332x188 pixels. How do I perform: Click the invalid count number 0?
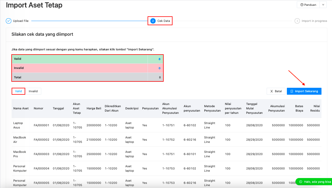pos(159,68)
